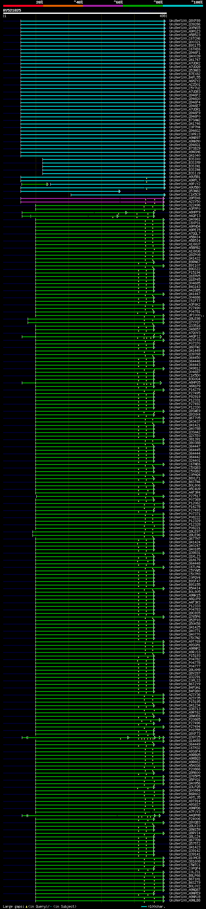The image size is (206, 909).
Task: Click the cyan alignment bar for UniRef100_Q53N82
Action: click(x=70, y=191)
